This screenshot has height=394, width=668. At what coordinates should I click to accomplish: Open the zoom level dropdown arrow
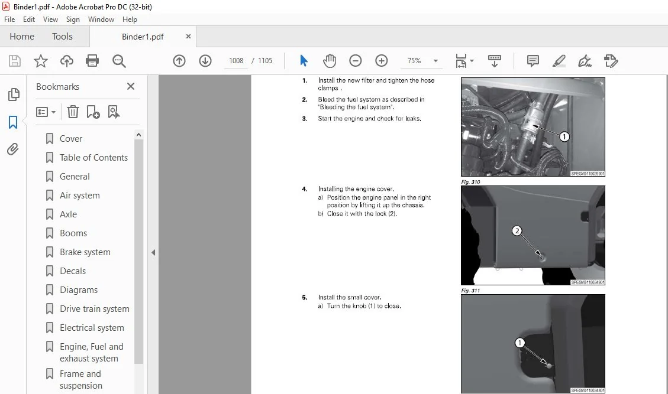point(435,61)
